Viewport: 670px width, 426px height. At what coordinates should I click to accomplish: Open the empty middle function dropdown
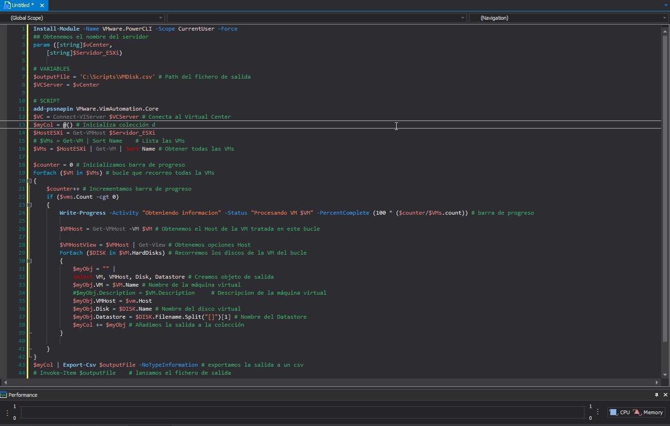click(x=317, y=18)
